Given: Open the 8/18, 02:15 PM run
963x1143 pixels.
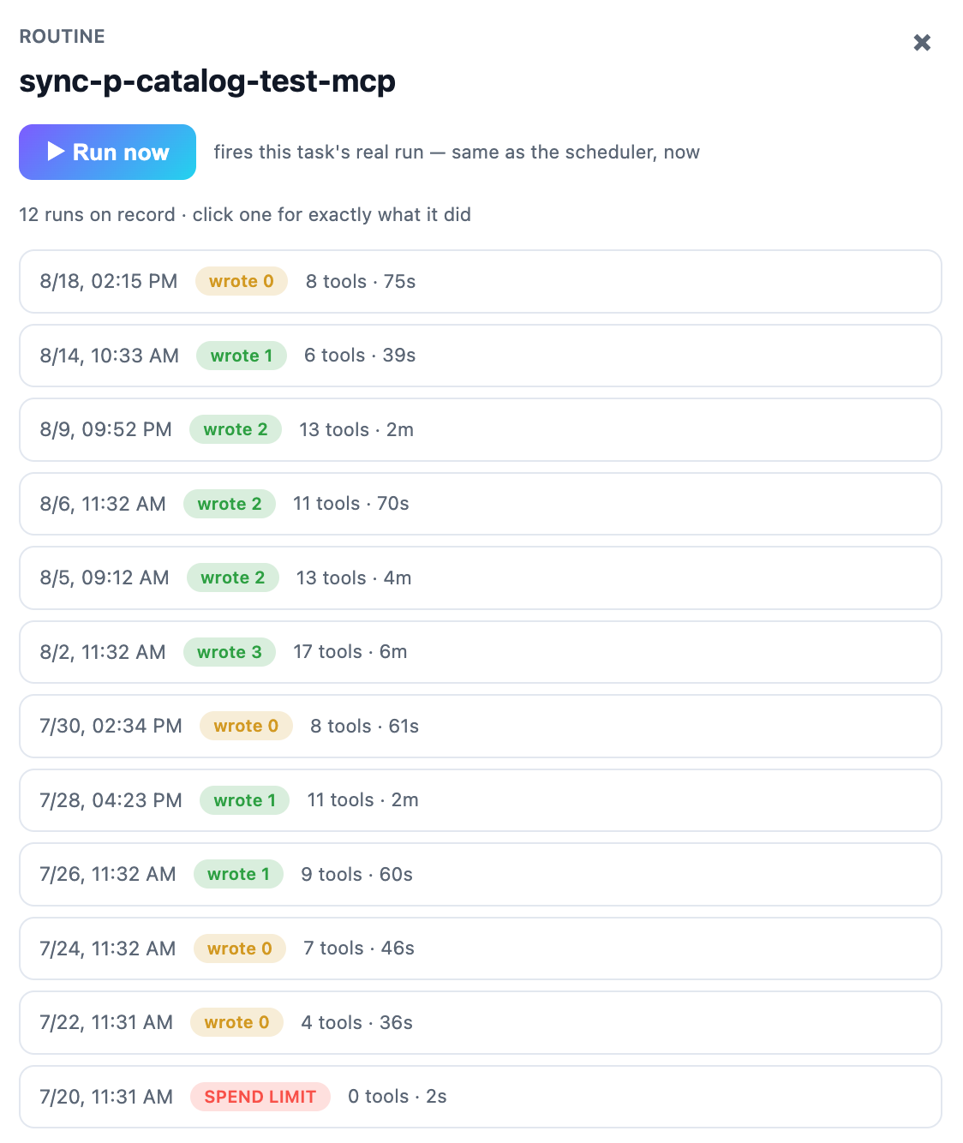Looking at the screenshot, I should tap(481, 282).
